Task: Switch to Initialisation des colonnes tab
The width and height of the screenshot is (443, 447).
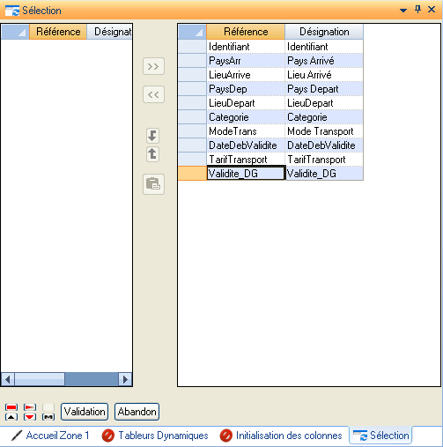Action: (x=281, y=436)
